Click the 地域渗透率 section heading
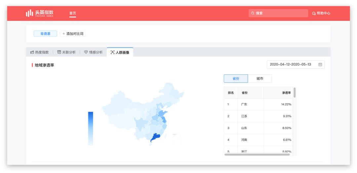This screenshot has height=173, width=357. coord(44,65)
